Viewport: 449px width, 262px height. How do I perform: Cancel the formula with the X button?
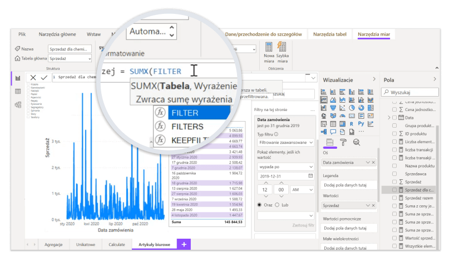(33, 77)
